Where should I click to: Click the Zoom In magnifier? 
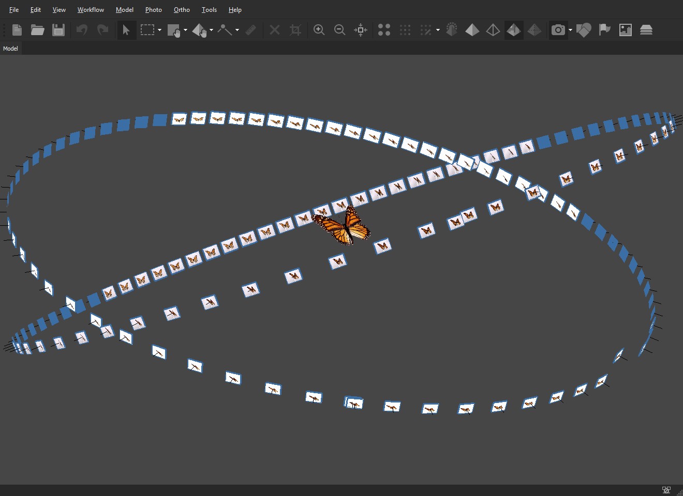(319, 30)
